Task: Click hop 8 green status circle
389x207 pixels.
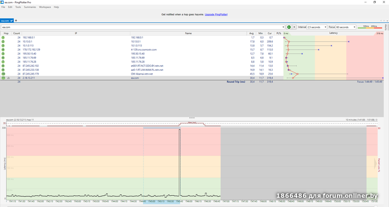Action: 3,65
